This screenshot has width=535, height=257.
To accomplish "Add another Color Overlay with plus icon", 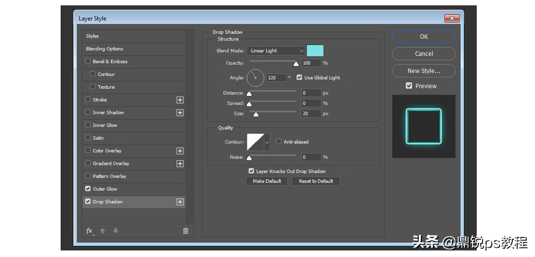I will tap(180, 151).
